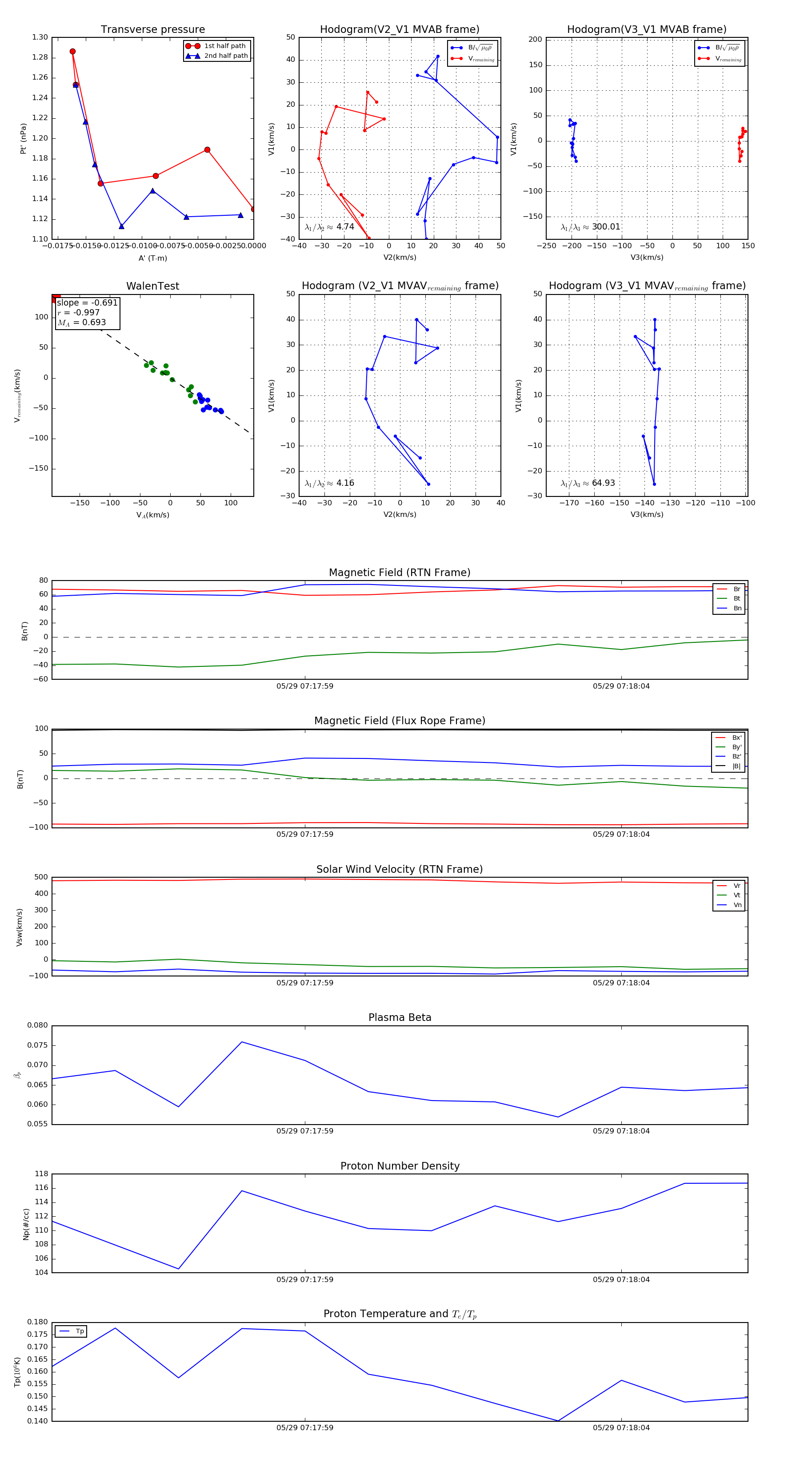Click the 'M_A = 0.693' annotation
The height and width of the screenshot is (1468, 800).
click(81, 323)
